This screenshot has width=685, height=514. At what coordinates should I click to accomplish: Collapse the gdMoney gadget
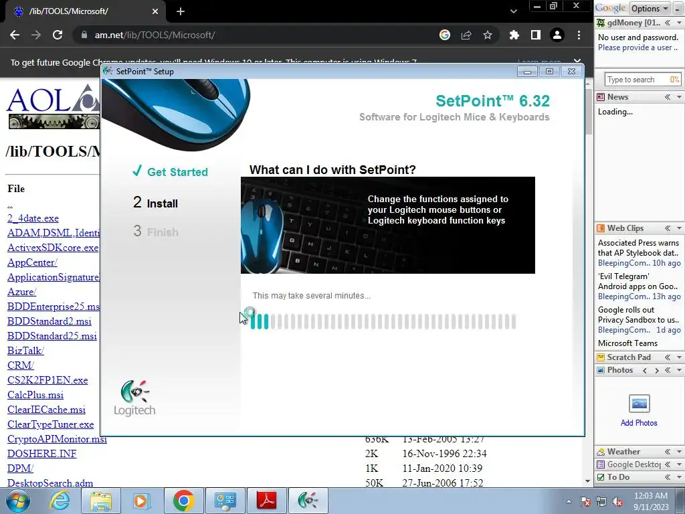pos(668,22)
